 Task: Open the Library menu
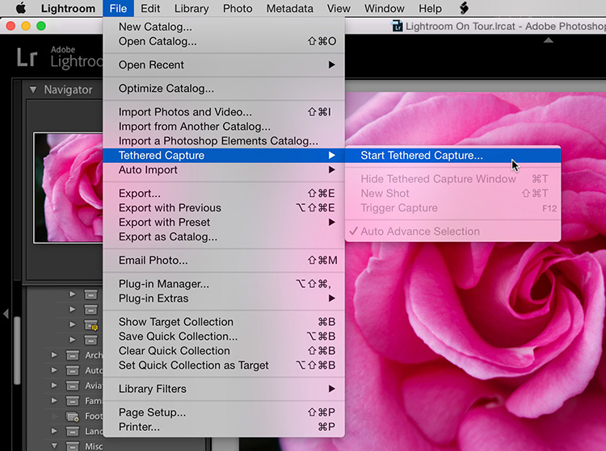(191, 8)
